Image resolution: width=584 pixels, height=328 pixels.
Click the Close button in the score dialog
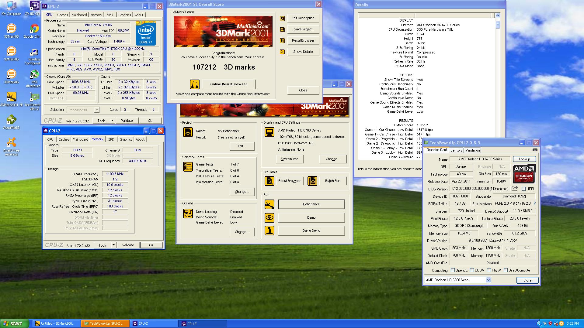pyautogui.click(x=303, y=91)
